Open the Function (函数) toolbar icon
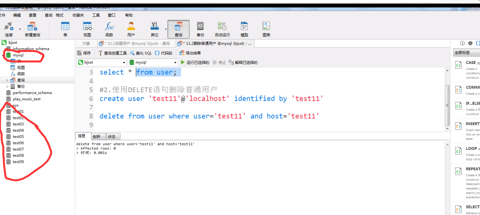 (109, 29)
